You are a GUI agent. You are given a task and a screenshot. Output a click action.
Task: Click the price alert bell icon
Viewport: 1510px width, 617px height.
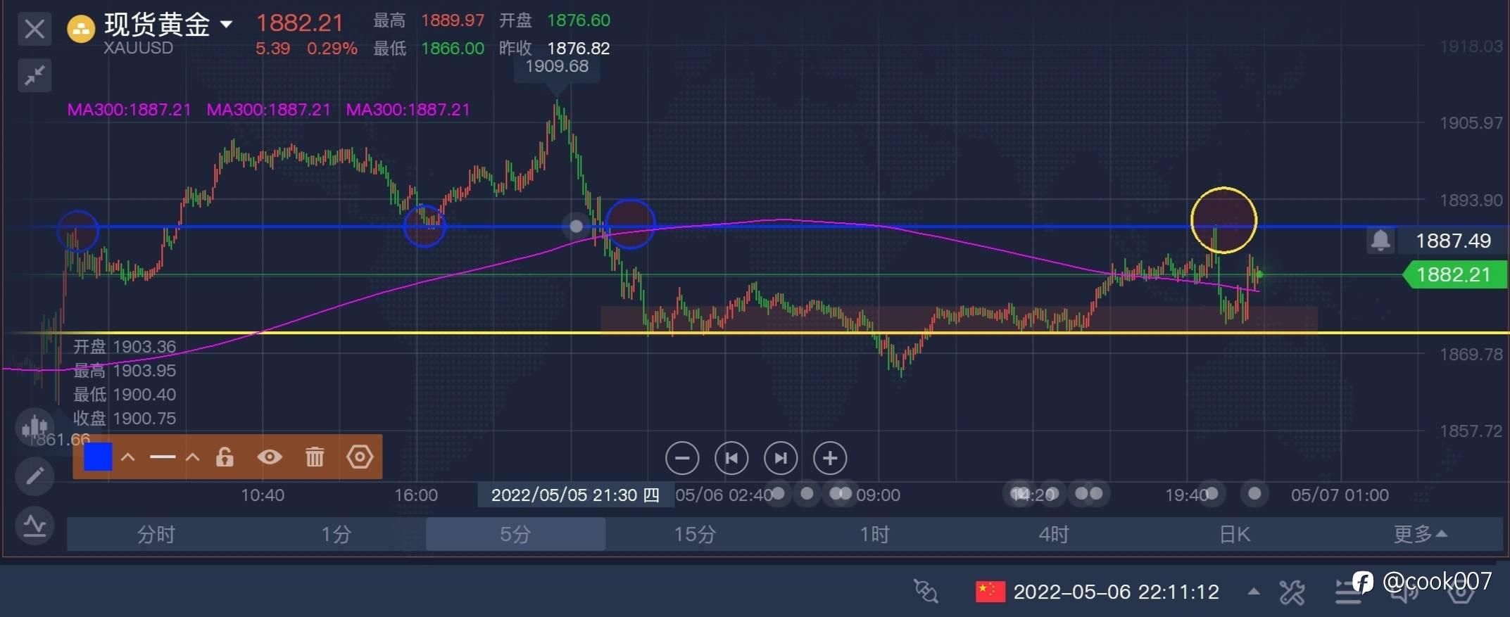1380,241
